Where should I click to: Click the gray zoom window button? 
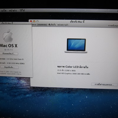(x=37, y=21)
